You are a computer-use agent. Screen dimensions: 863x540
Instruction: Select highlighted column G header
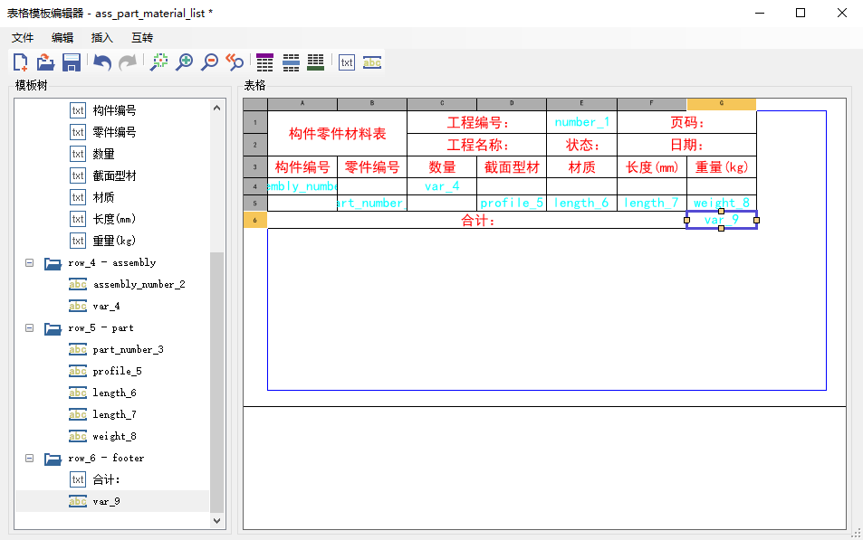[722, 103]
